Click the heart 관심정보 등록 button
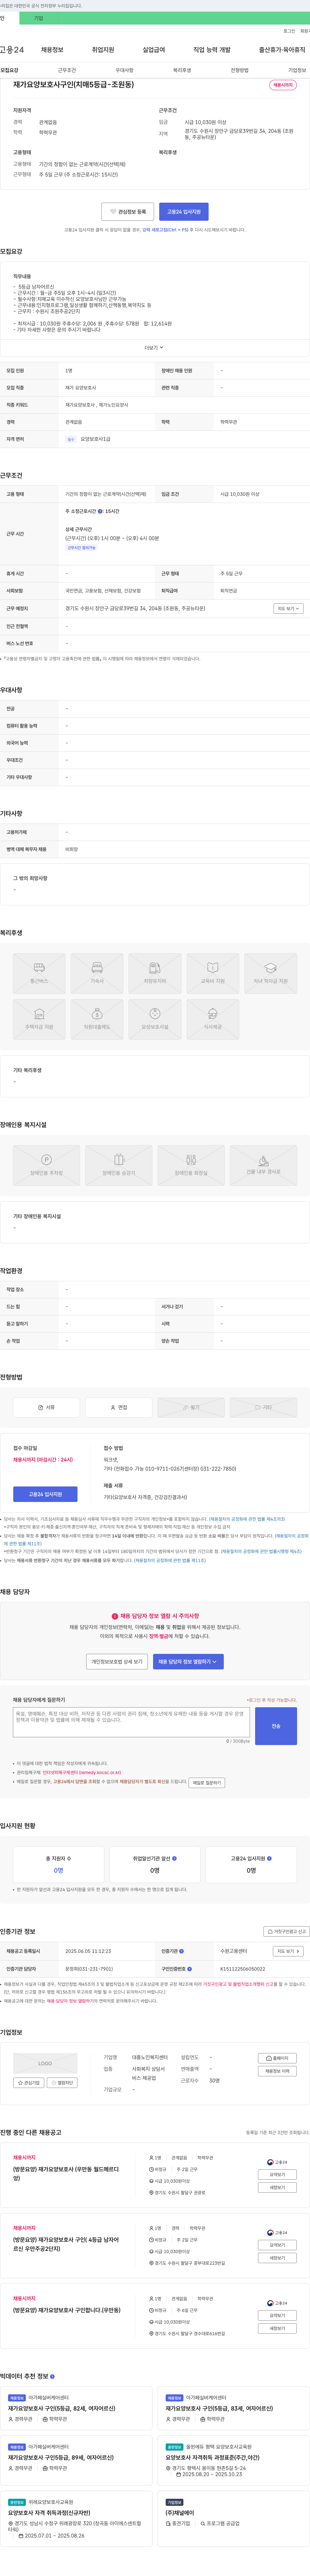This screenshot has width=310, height=2576. point(128,212)
